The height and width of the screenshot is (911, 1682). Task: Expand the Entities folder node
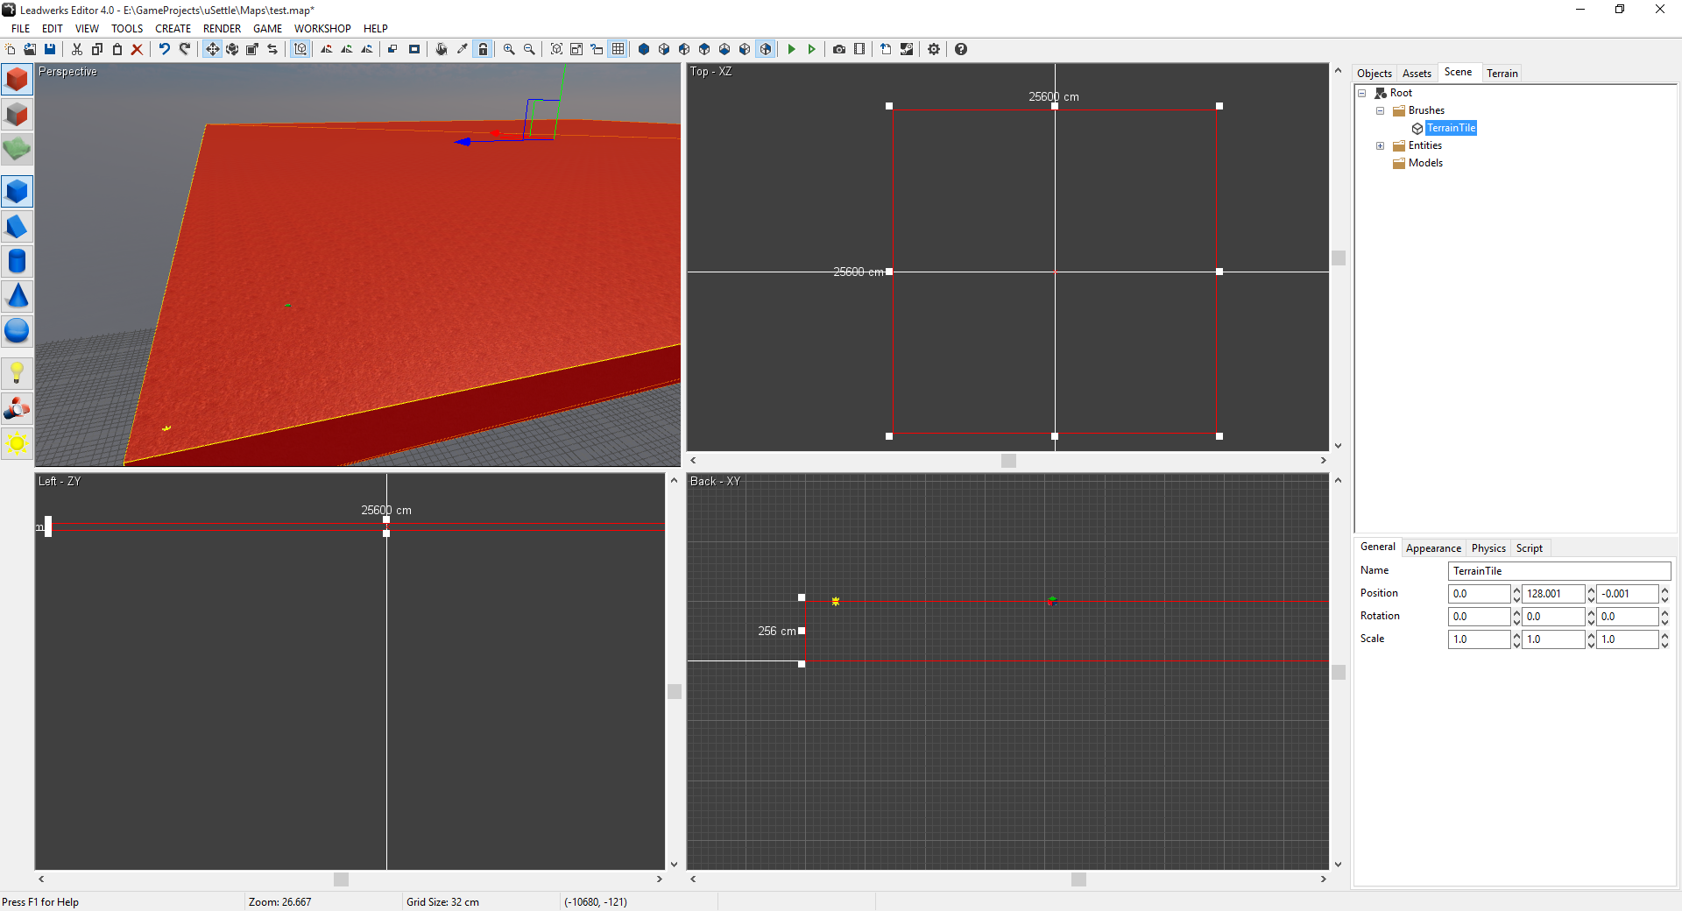coord(1380,145)
